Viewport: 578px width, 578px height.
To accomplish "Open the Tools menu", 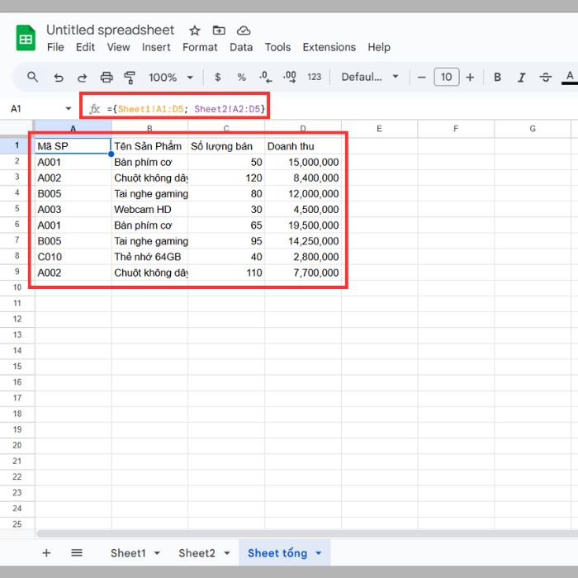I will (277, 47).
